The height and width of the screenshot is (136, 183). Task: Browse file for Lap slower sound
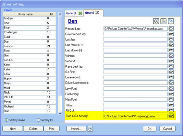tap(171, 50)
